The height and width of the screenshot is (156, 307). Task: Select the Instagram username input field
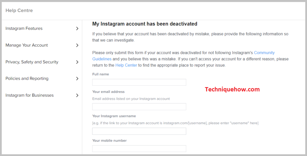click(x=139, y=131)
